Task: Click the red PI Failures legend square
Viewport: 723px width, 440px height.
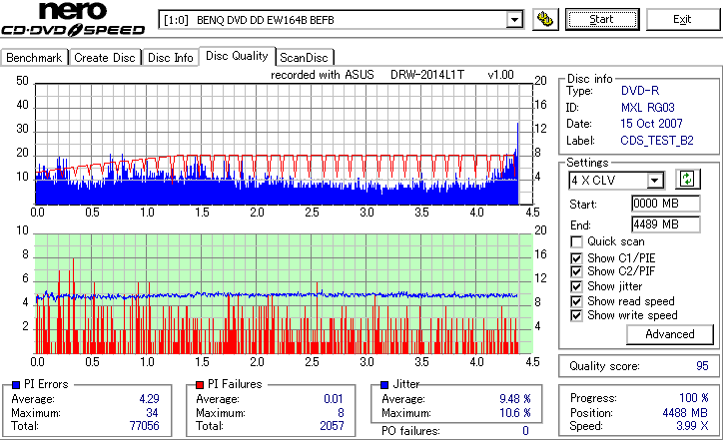Action: (x=200, y=385)
